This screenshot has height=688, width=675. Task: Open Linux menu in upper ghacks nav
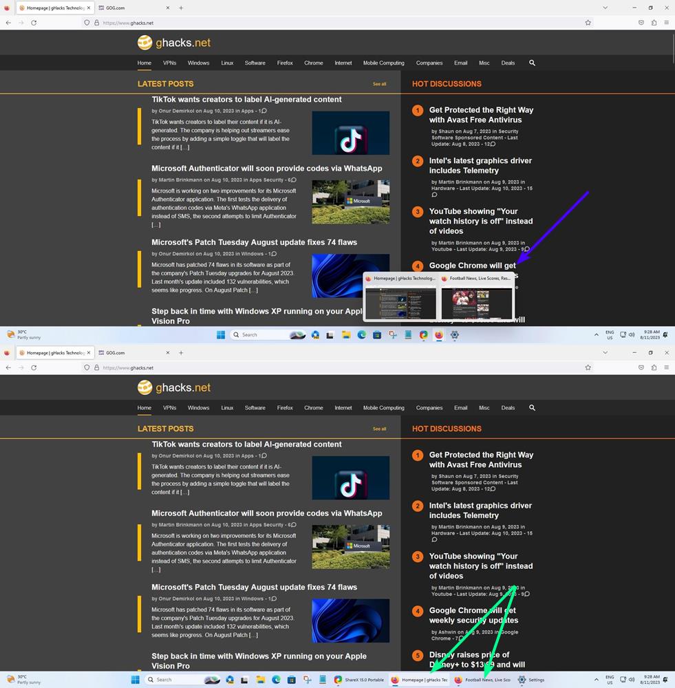tap(227, 63)
